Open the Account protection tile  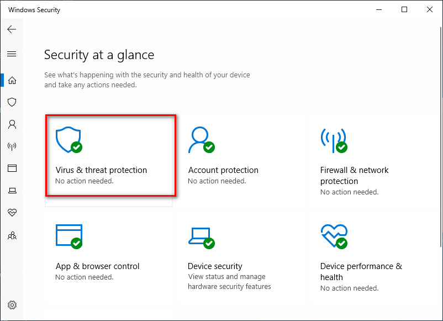tap(241, 160)
